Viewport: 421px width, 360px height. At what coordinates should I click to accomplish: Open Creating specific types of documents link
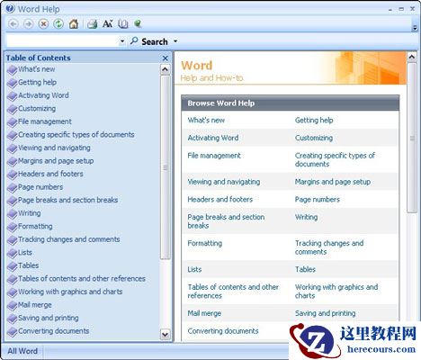335,160
